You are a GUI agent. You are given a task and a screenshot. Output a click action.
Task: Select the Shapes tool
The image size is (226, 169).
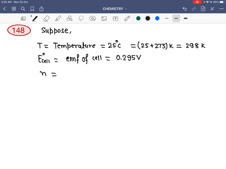[70, 19]
